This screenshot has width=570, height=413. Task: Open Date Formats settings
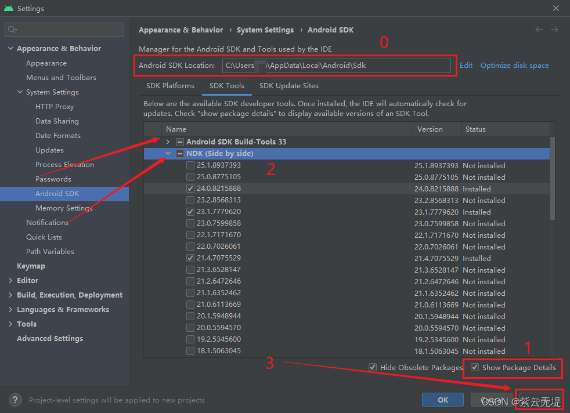pos(58,136)
